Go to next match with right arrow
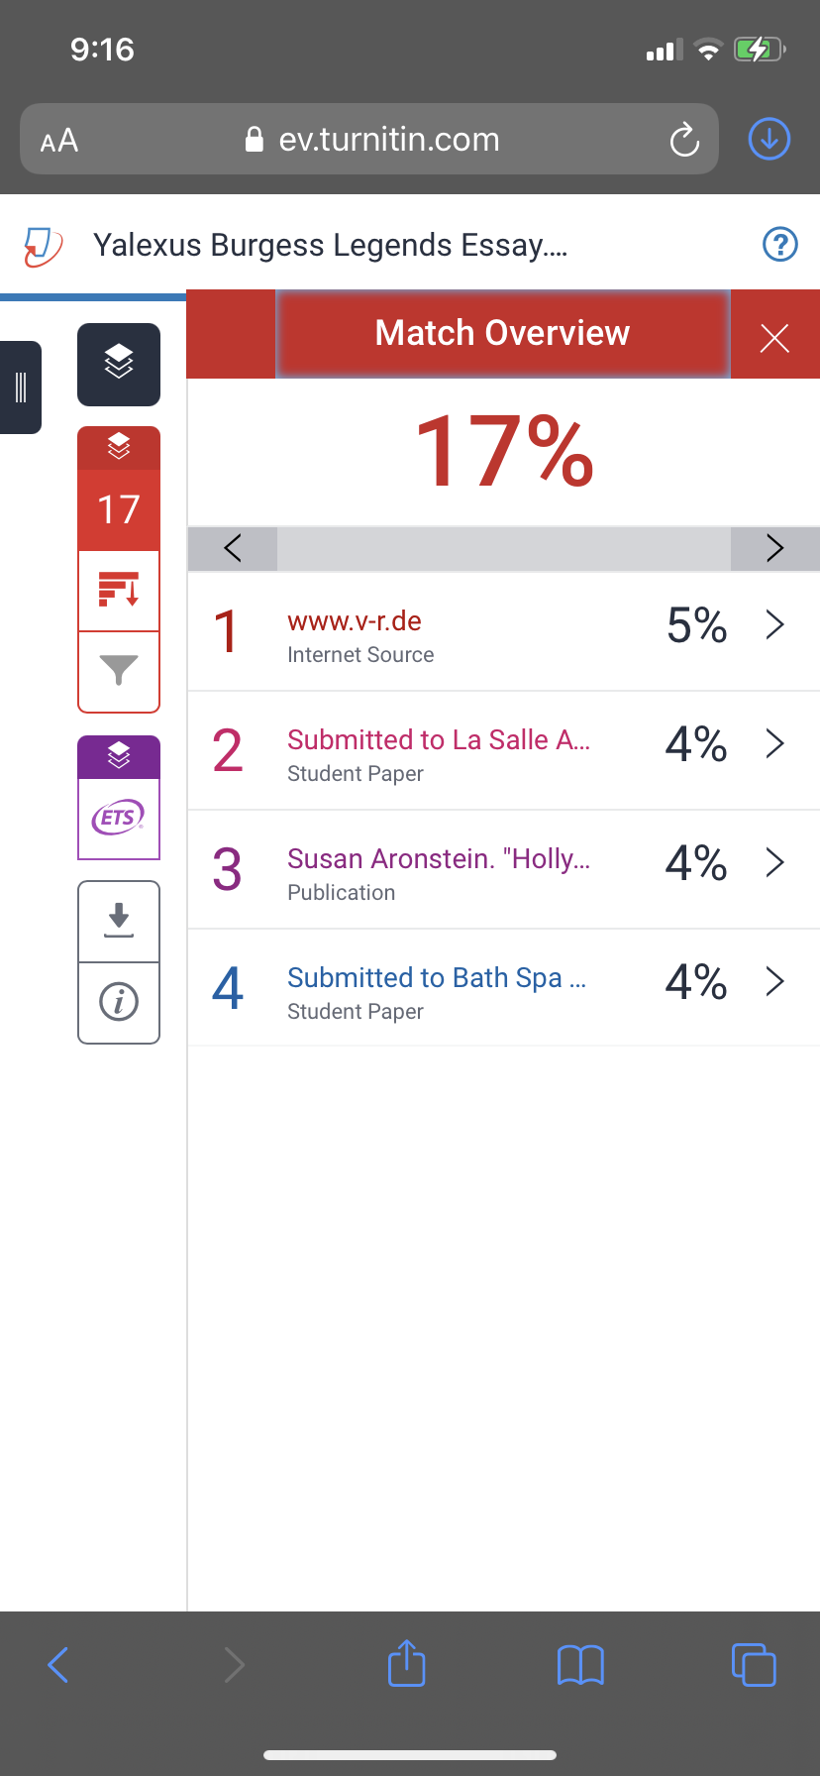Image resolution: width=820 pixels, height=1776 pixels. click(774, 548)
